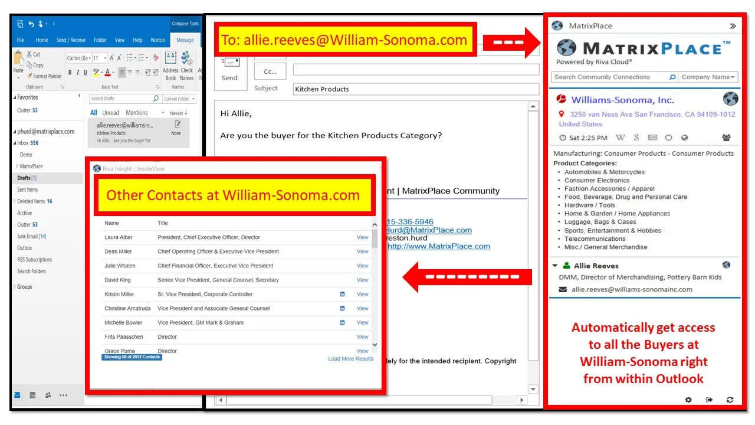Open the font size 11 dropdown

105,58
